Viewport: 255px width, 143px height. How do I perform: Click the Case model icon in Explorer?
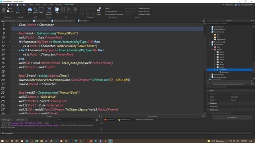click(215, 47)
